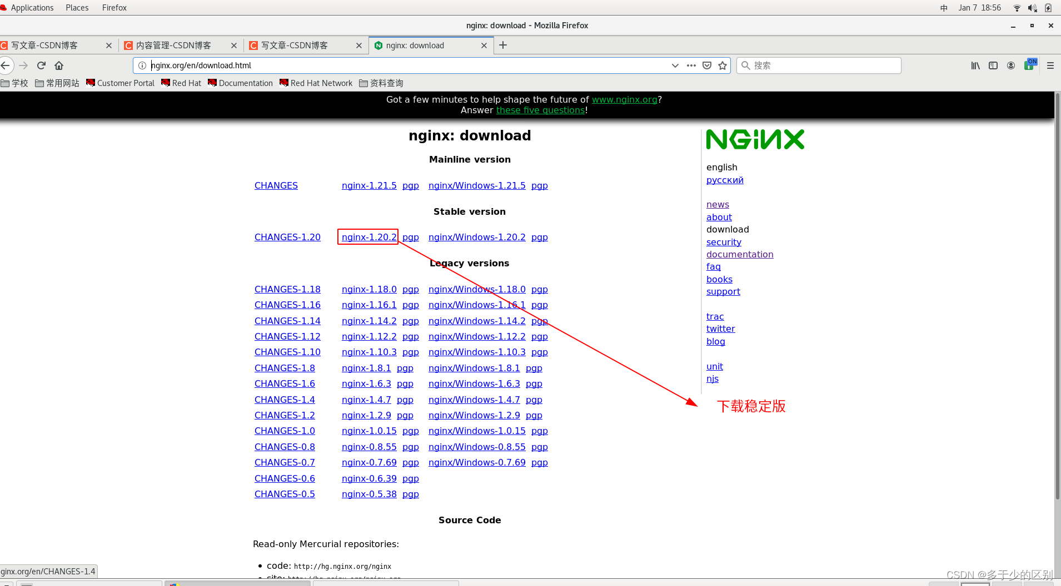Toggle the sidebar view icon
The height and width of the screenshot is (586, 1061).
click(x=993, y=65)
